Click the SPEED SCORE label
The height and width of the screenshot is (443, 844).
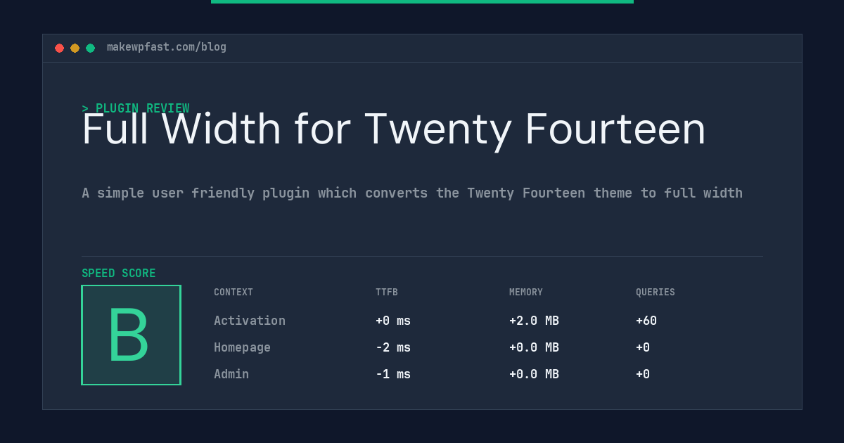(x=119, y=274)
